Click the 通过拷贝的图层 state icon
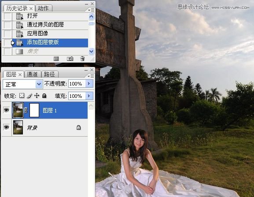254x197 pixels. [x=19, y=25]
